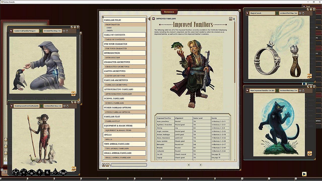Click the Cat Sith image token/mask icon
Image resolution: width=322 pixels, height=181 pixels.
tap(300, 90)
